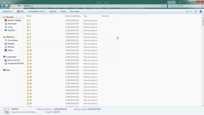The image size is (204, 115).
Task: Select folder icon named 2
Action: coord(28,24)
